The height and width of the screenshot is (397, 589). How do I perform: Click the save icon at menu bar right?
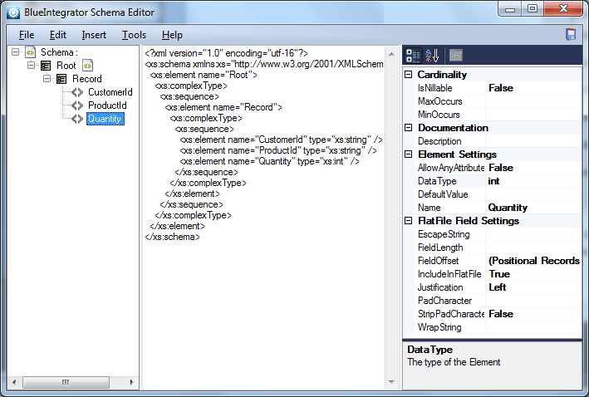[571, 35]
